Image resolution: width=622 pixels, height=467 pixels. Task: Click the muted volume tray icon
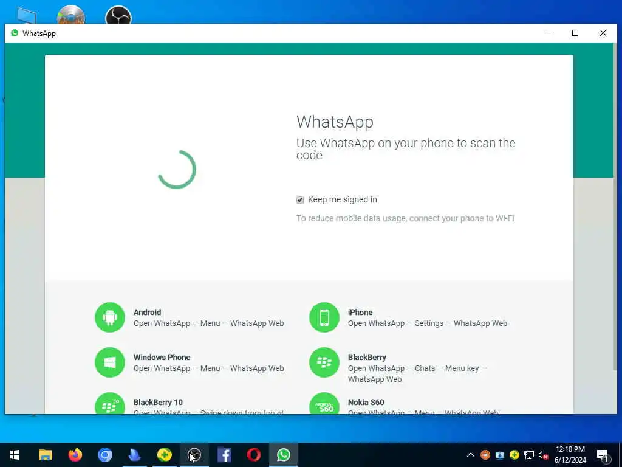tap(543, 455)
